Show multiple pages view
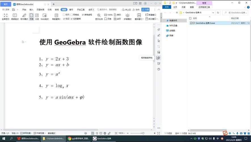 (117, 19)
